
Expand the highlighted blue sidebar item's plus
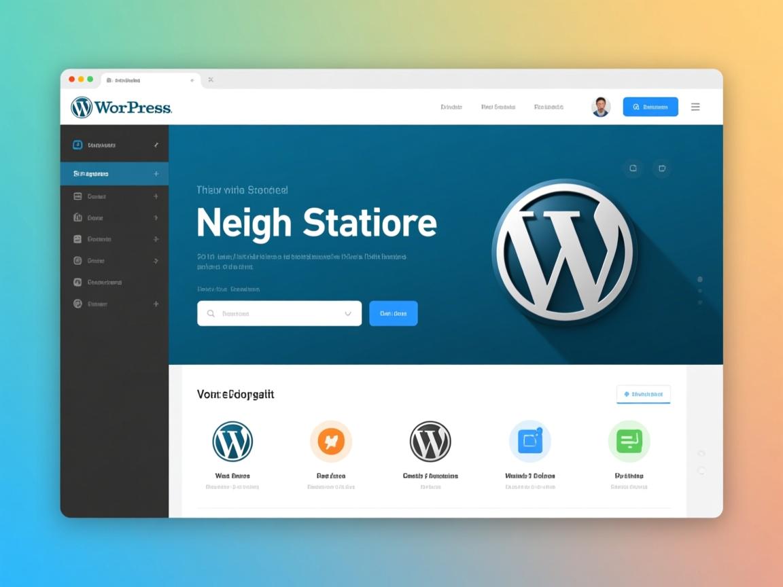[156, 174]
